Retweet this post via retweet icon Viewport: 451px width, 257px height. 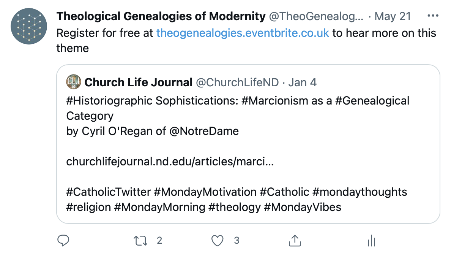pyautogui.click(x=141, y=240)
